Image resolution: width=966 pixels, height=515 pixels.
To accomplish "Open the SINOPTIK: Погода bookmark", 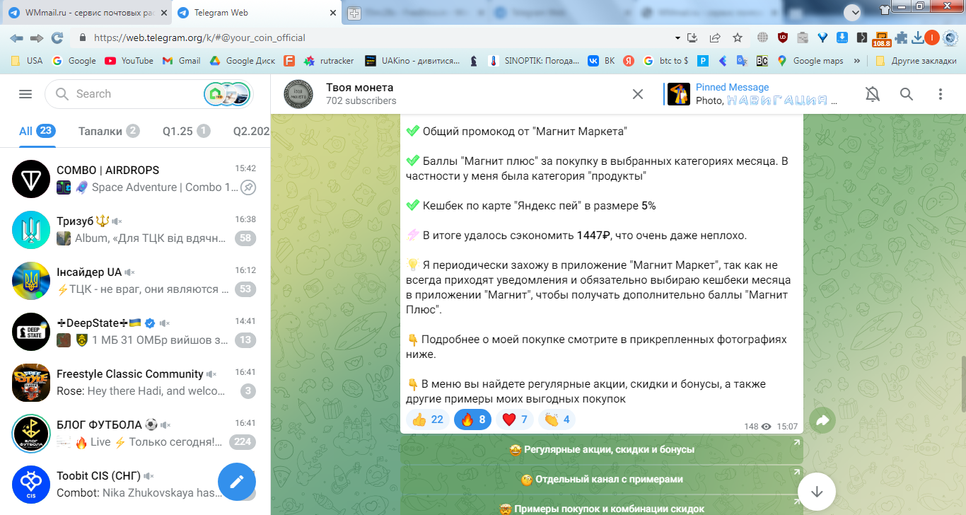I will [x=534, y=61].
